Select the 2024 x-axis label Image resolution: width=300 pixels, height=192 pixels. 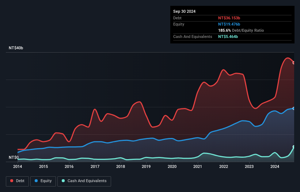click(275, 166)
